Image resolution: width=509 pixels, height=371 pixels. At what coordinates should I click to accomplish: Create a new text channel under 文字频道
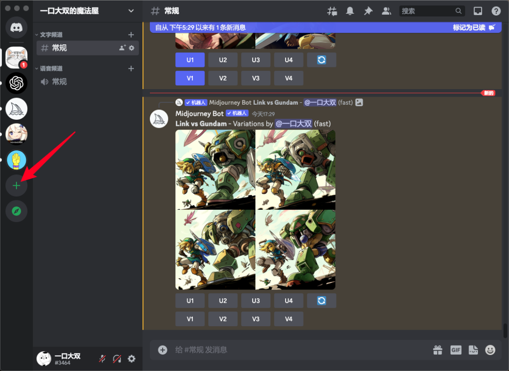point(131,35)
